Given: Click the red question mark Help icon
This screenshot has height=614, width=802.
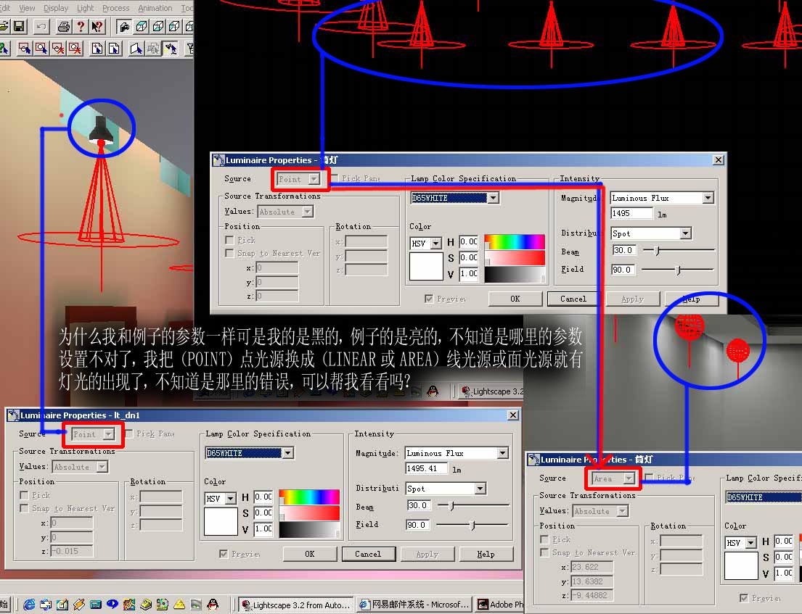Looking at the screenshot, I should coord(81,26).
